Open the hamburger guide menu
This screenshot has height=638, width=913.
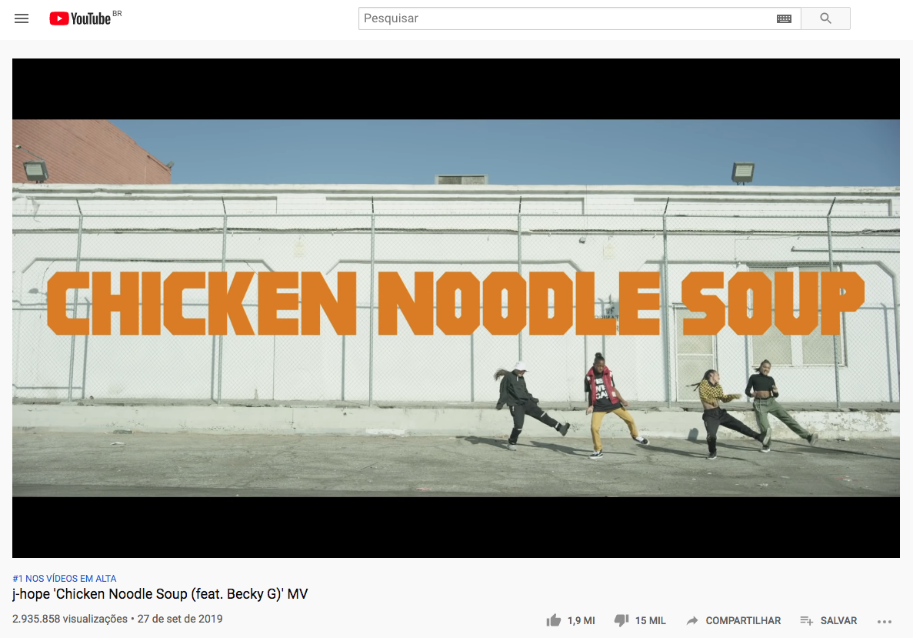22,18
